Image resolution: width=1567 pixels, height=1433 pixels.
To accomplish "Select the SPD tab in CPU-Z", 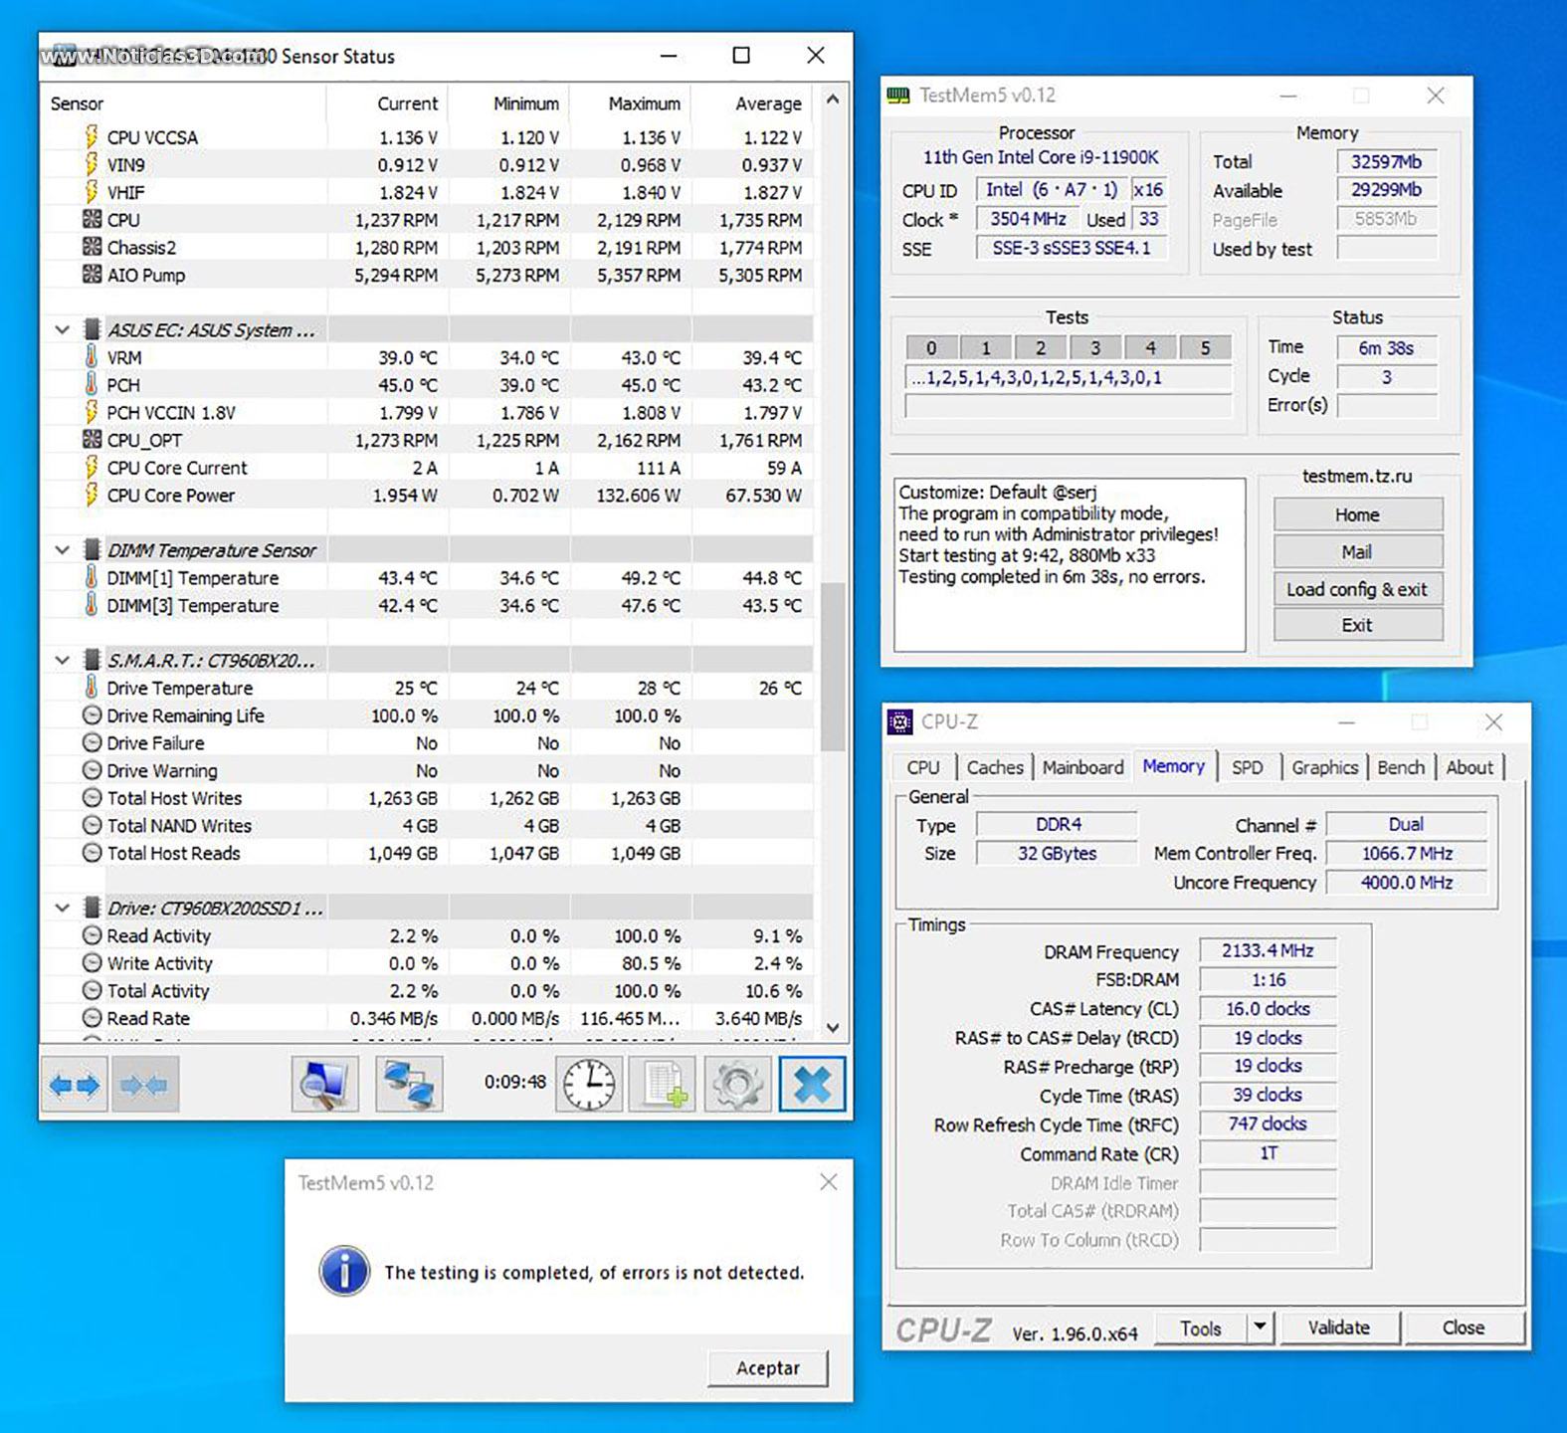I will point(1248,767).
